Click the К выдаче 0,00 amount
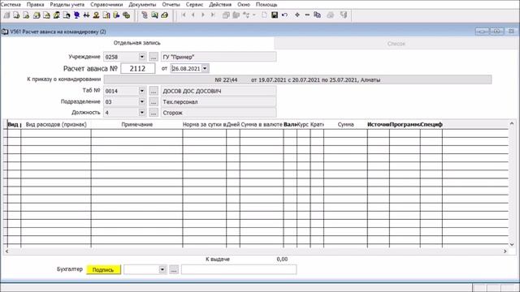Image resolution: width=520 pixels, height=292 pixels. click(x=282, y=260)
